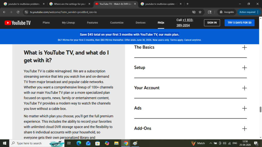The image size is (262, 147).
Task: Show hidden system tray icons
Action: 211,143
